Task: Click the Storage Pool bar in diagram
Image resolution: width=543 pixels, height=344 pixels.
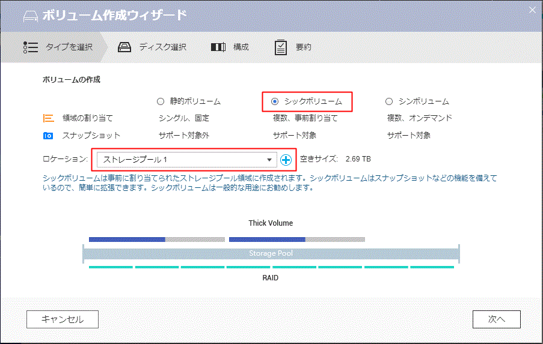Action: point(271,253)
